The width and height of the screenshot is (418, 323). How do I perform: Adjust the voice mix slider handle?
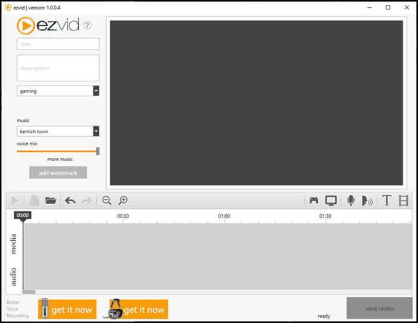point(98,151)
